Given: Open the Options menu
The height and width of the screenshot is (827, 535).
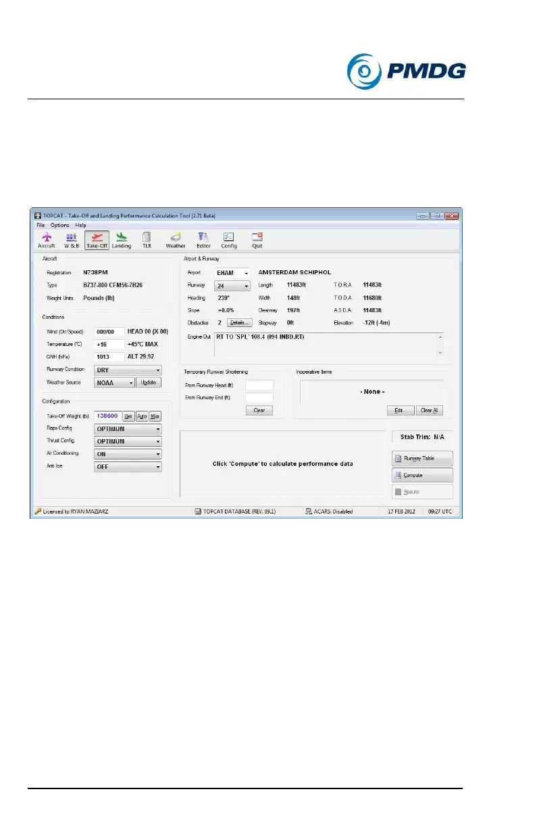Looking at the screenshot, I should (x=59, y=225).
